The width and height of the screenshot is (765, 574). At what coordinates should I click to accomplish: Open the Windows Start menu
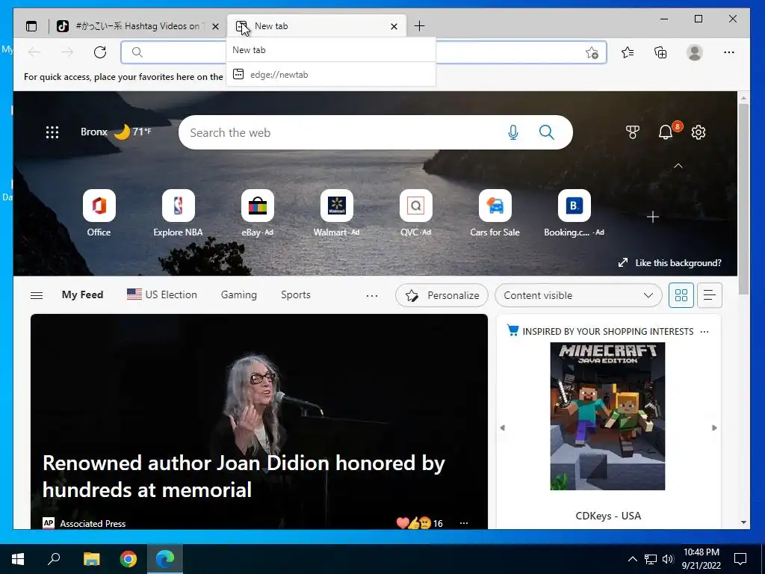pos(18,559)
